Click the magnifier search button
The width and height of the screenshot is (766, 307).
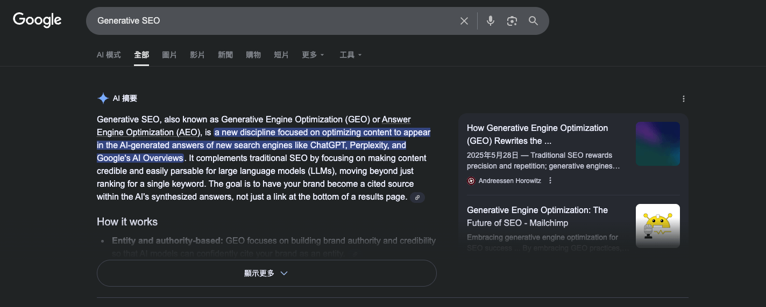click(x=533, y=21)
